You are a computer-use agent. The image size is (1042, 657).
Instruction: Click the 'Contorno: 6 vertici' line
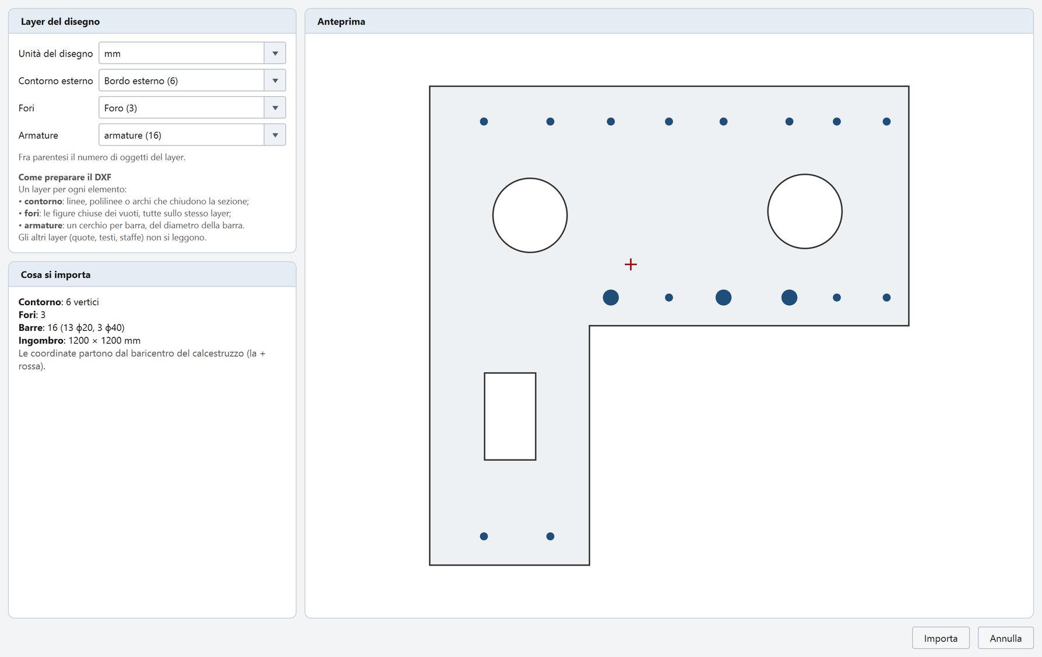pyautogui.click(x=59, y=302)
